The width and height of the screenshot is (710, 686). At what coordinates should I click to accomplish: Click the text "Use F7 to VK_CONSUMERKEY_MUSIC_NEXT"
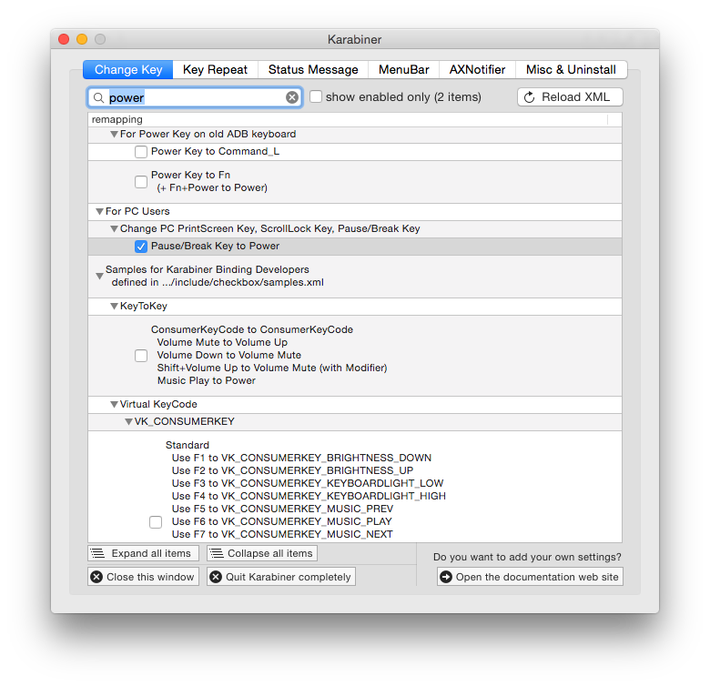(x=282, y=534)
